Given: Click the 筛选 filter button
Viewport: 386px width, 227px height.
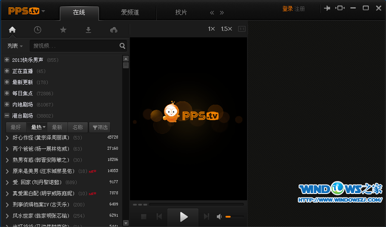Looking at the screenshot, I should [100, 127].
